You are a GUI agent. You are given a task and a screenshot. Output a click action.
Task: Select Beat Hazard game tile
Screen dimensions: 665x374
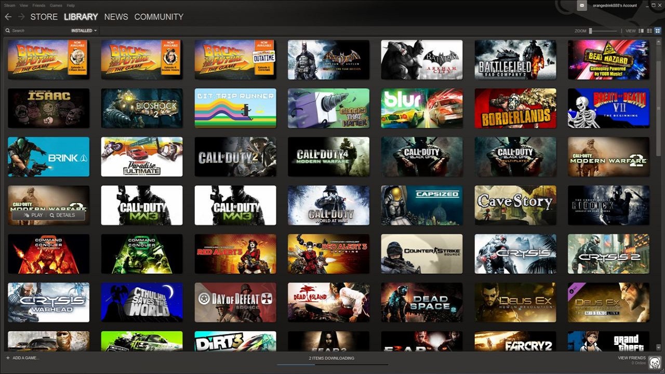pyautogui.click(x=609, y=60)
